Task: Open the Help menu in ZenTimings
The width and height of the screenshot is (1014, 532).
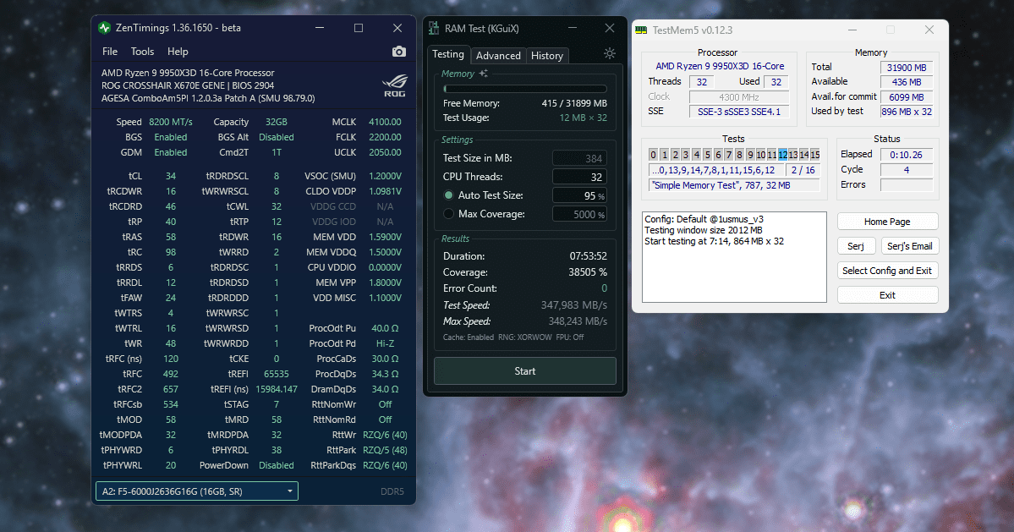Action: (178, 52)
